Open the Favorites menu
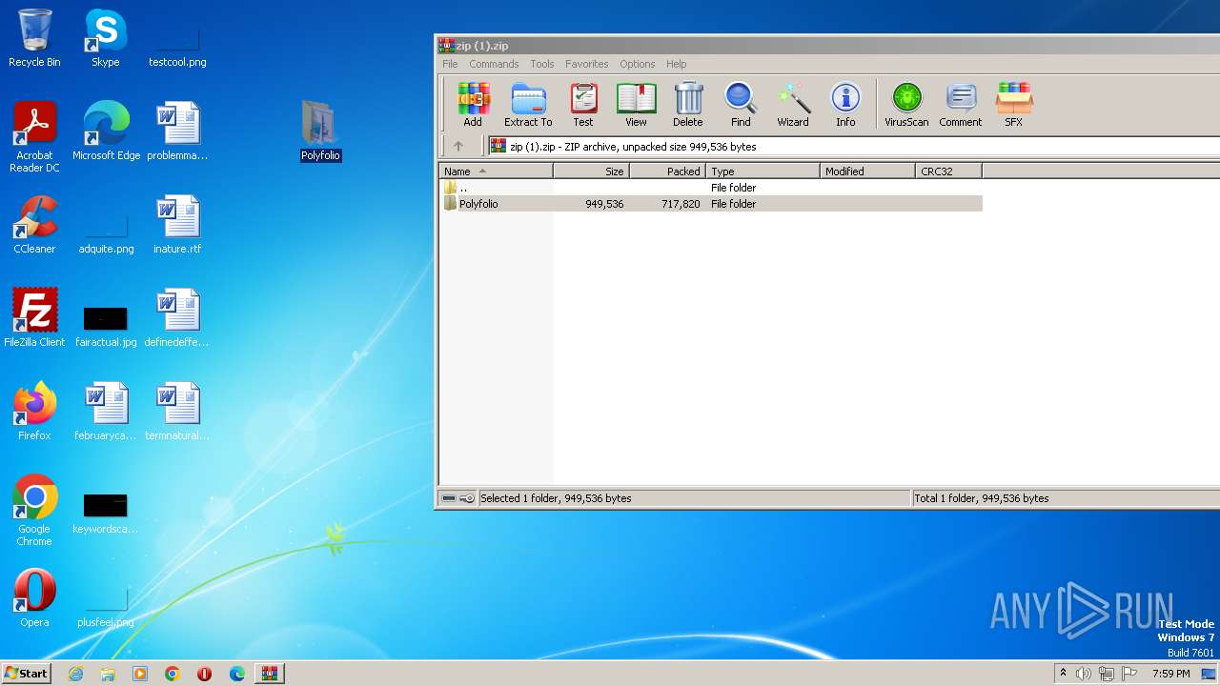1220x686 pixels. 586,64
